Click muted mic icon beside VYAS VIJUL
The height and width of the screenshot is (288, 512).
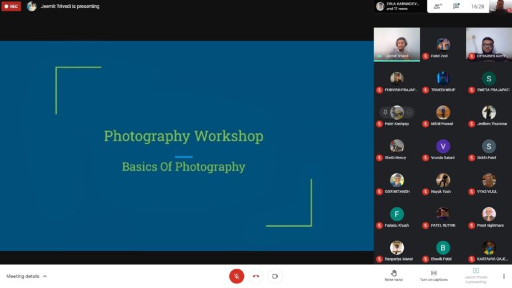pyautogui.click(x=471, y=192)
